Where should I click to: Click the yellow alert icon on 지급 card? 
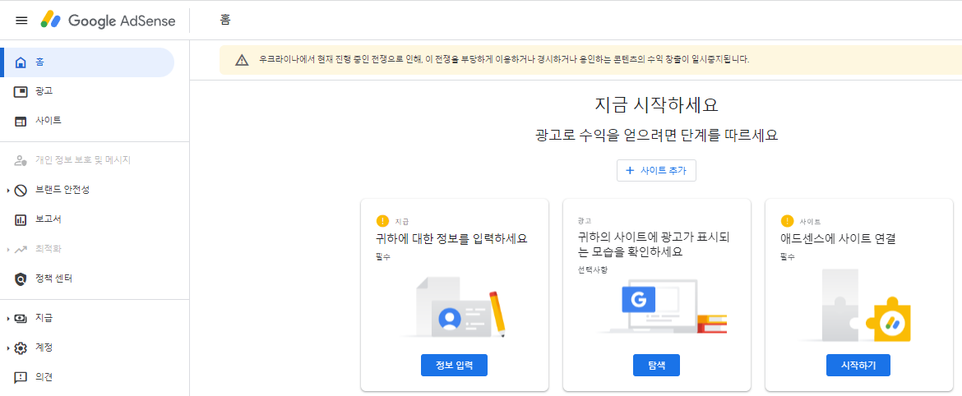383,221
